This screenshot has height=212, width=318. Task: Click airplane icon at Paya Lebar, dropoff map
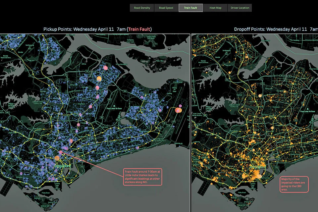307,108
